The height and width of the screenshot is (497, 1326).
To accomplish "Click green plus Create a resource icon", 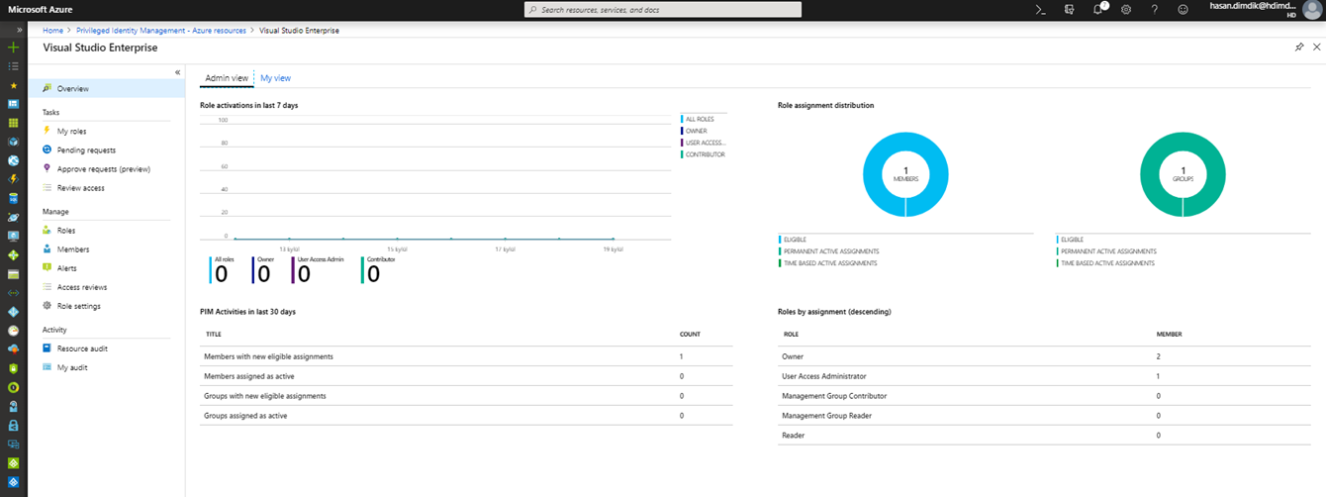I will coord(13,48).
